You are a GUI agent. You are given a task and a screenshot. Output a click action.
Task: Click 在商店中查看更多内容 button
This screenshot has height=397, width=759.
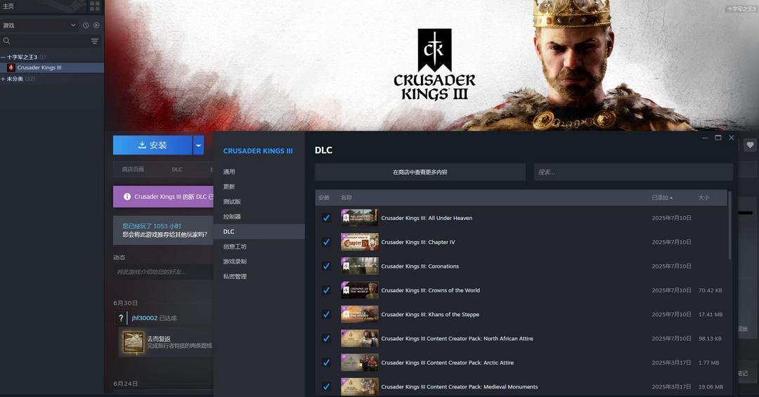click(420, 172)
